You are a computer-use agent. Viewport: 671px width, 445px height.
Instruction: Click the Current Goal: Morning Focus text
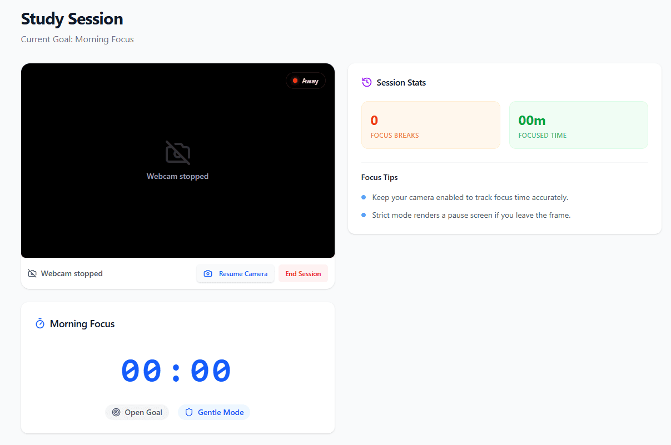pos(77,39)
